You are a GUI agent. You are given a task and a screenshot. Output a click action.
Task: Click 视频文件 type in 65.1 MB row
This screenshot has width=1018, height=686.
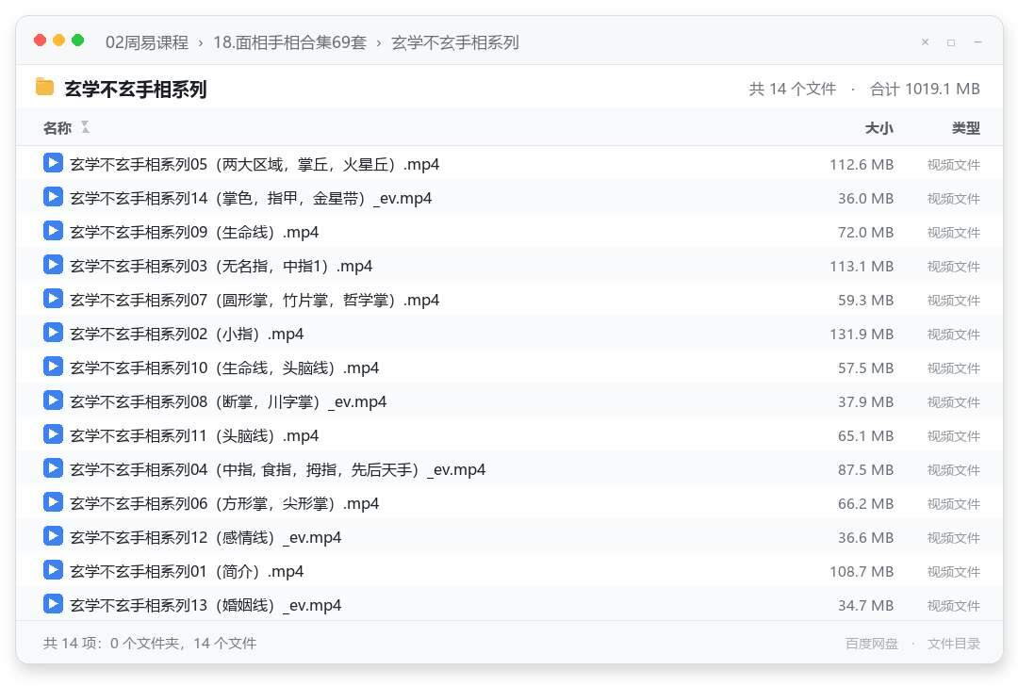(953, 436)
